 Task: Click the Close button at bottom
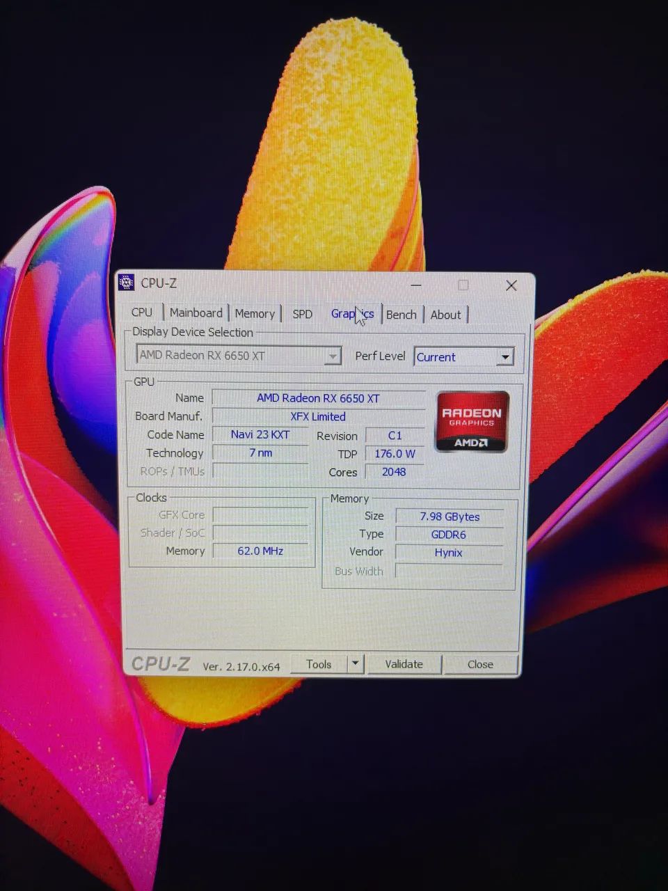[480, 665]
